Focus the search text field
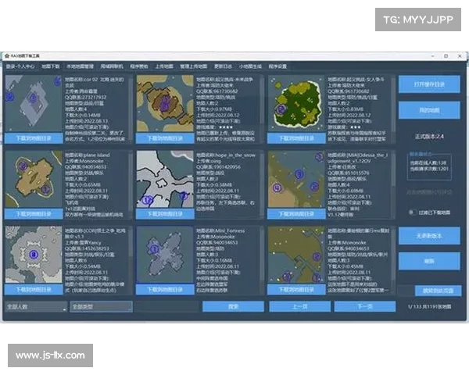 pos(166,307)
